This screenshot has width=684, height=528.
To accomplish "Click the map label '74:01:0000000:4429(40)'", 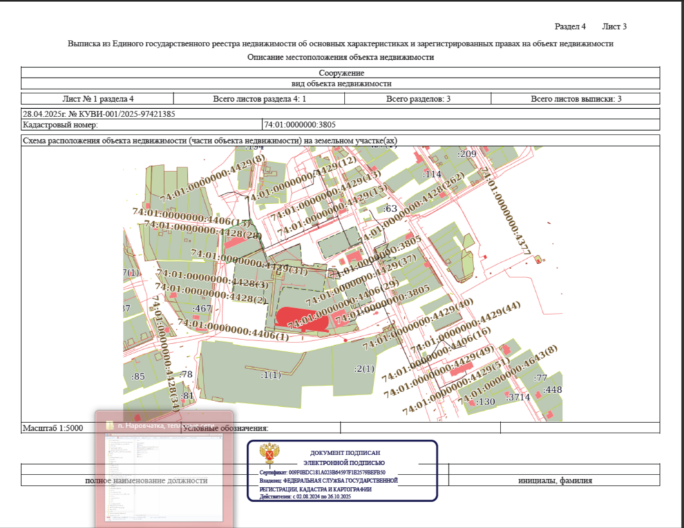I will 418,324.
